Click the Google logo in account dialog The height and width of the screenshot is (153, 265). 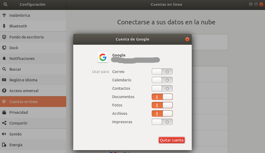pos(103,58)
